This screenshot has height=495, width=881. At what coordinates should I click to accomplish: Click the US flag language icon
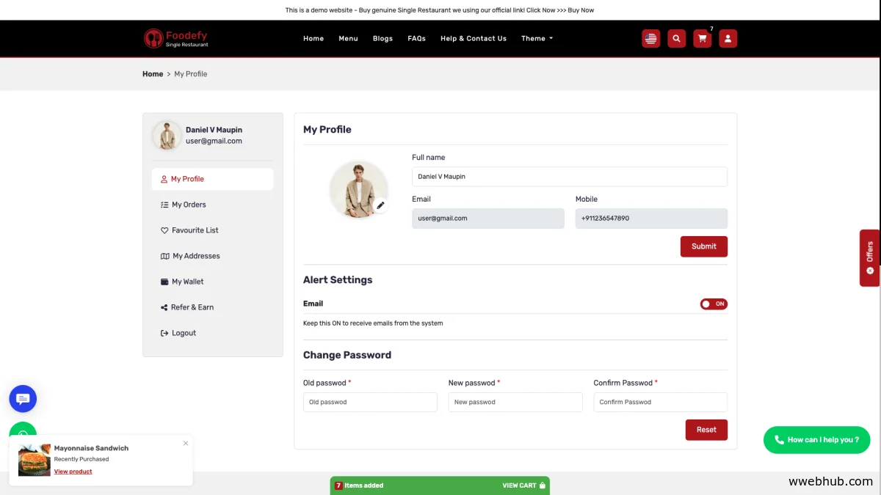pos(650,38)
